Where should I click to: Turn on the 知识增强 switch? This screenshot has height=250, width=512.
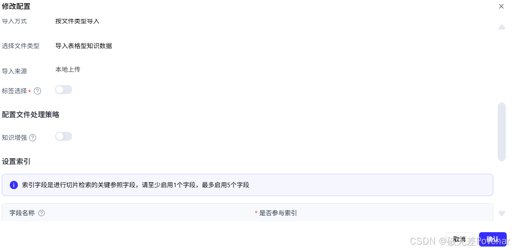(64, 136)
